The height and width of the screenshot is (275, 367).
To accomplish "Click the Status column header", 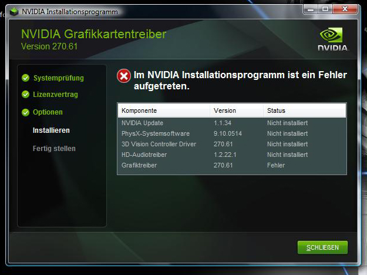I will (x=305, y=110).
